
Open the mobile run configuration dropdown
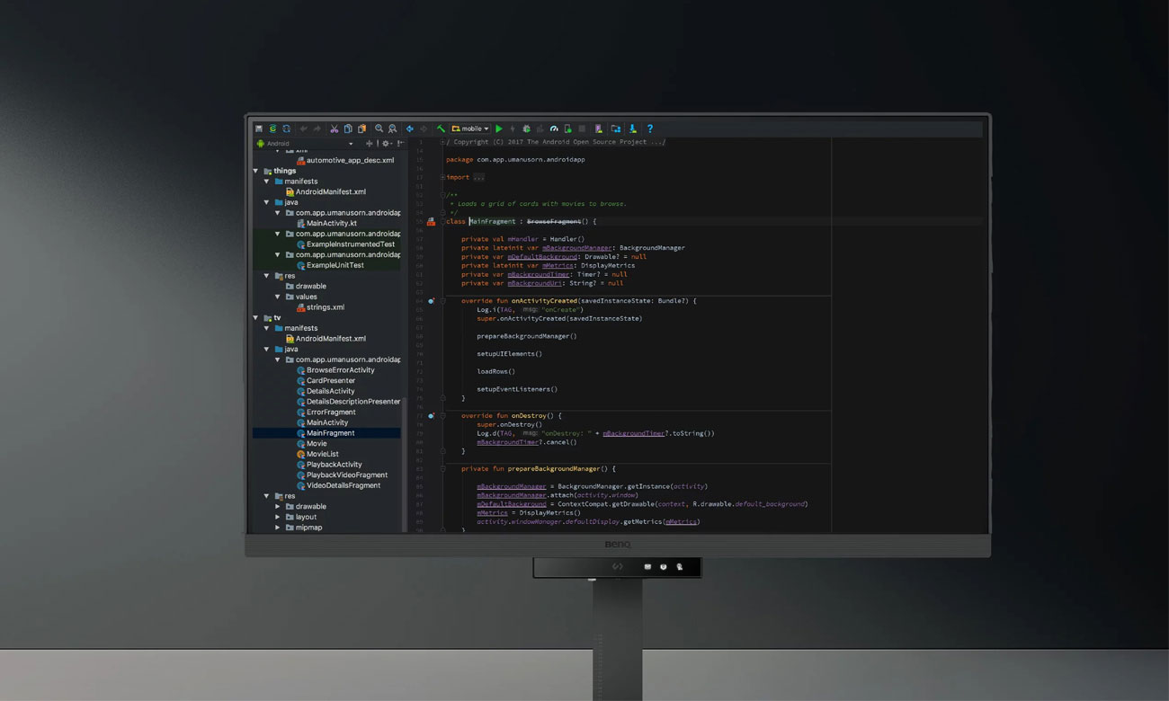(470, 129)
